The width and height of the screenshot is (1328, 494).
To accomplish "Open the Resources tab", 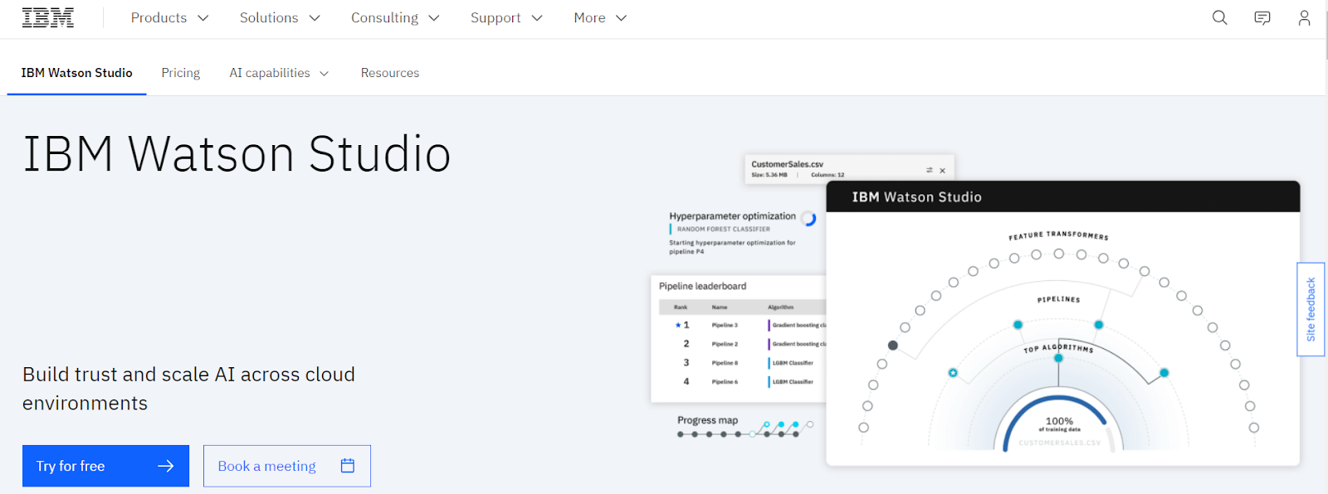I will (x=390, y=73).
